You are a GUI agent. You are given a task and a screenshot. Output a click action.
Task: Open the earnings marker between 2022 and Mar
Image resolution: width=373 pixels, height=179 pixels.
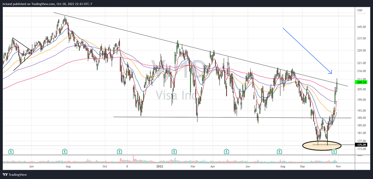pos(174,152)
